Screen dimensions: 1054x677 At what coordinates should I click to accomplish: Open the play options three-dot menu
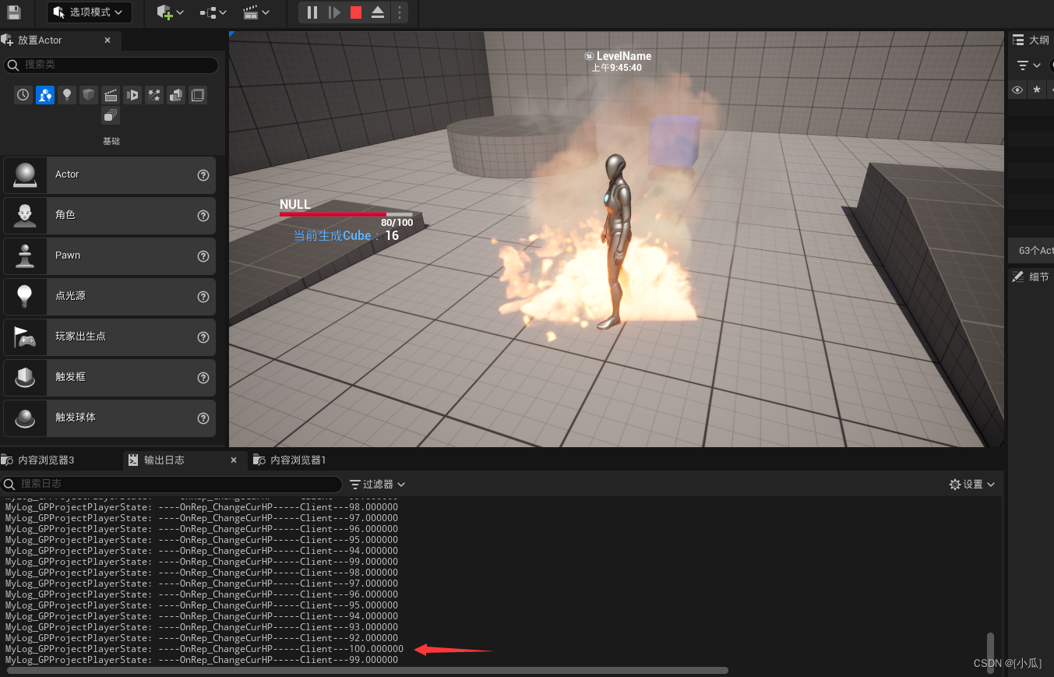click(x=399, y=12)
